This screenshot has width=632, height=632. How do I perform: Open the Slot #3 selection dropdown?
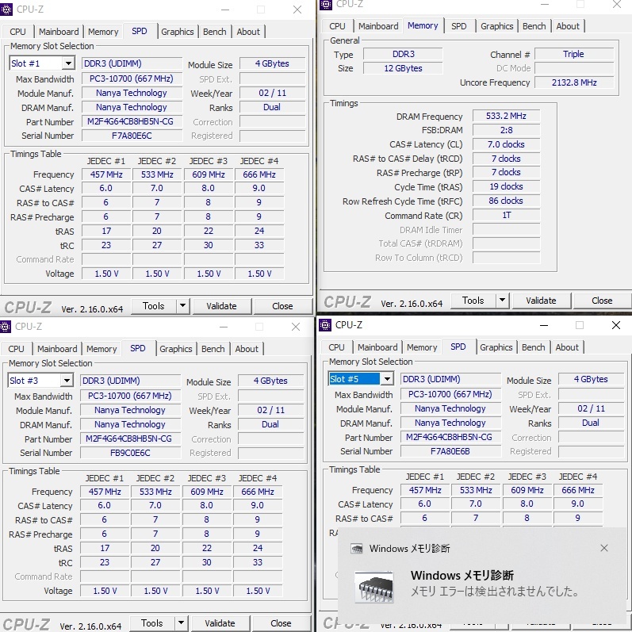click(x=67, y=381)
